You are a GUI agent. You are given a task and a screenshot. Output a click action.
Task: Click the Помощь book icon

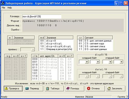[x=68, y=88]
